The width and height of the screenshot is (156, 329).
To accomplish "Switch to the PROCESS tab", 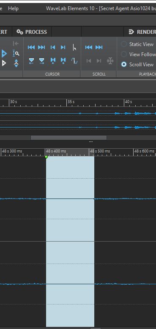I will point(32,32).
